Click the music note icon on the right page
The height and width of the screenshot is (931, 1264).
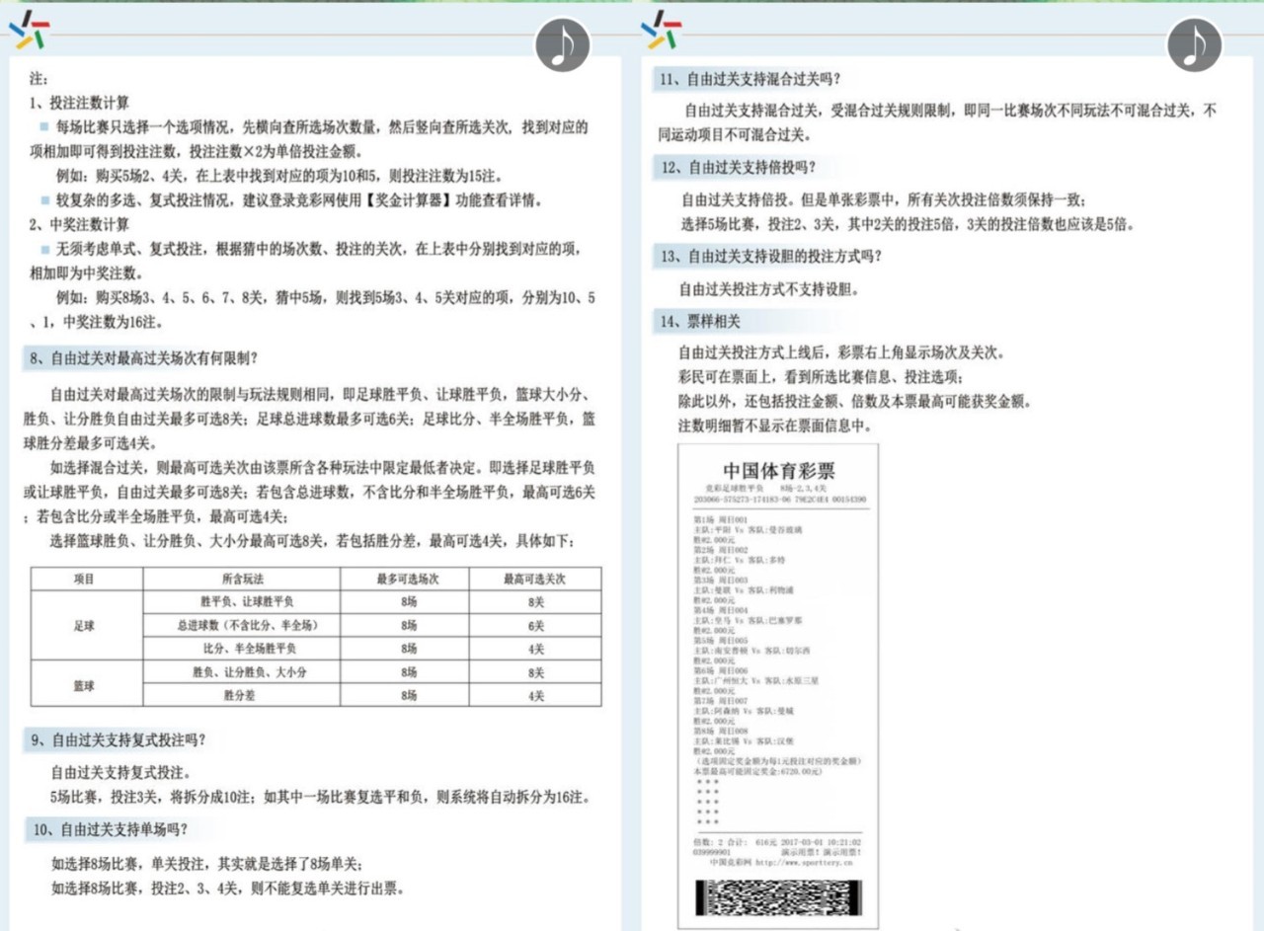point(1194,45)
